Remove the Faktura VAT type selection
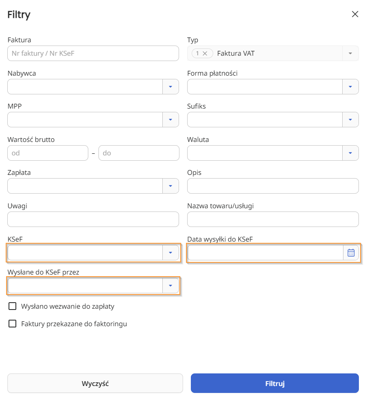Screen dimensions: 365x397 click(205, 53)
